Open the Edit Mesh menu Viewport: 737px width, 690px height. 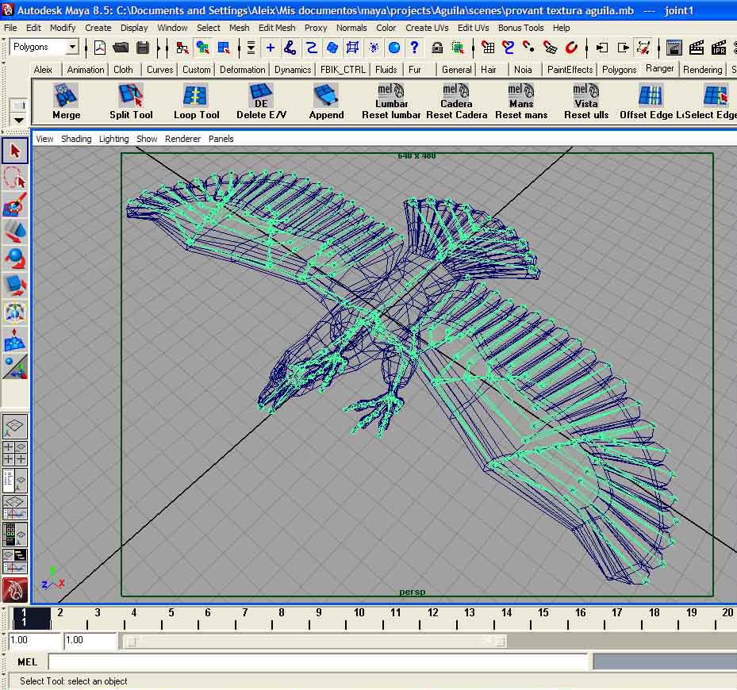tap(277, 28)
